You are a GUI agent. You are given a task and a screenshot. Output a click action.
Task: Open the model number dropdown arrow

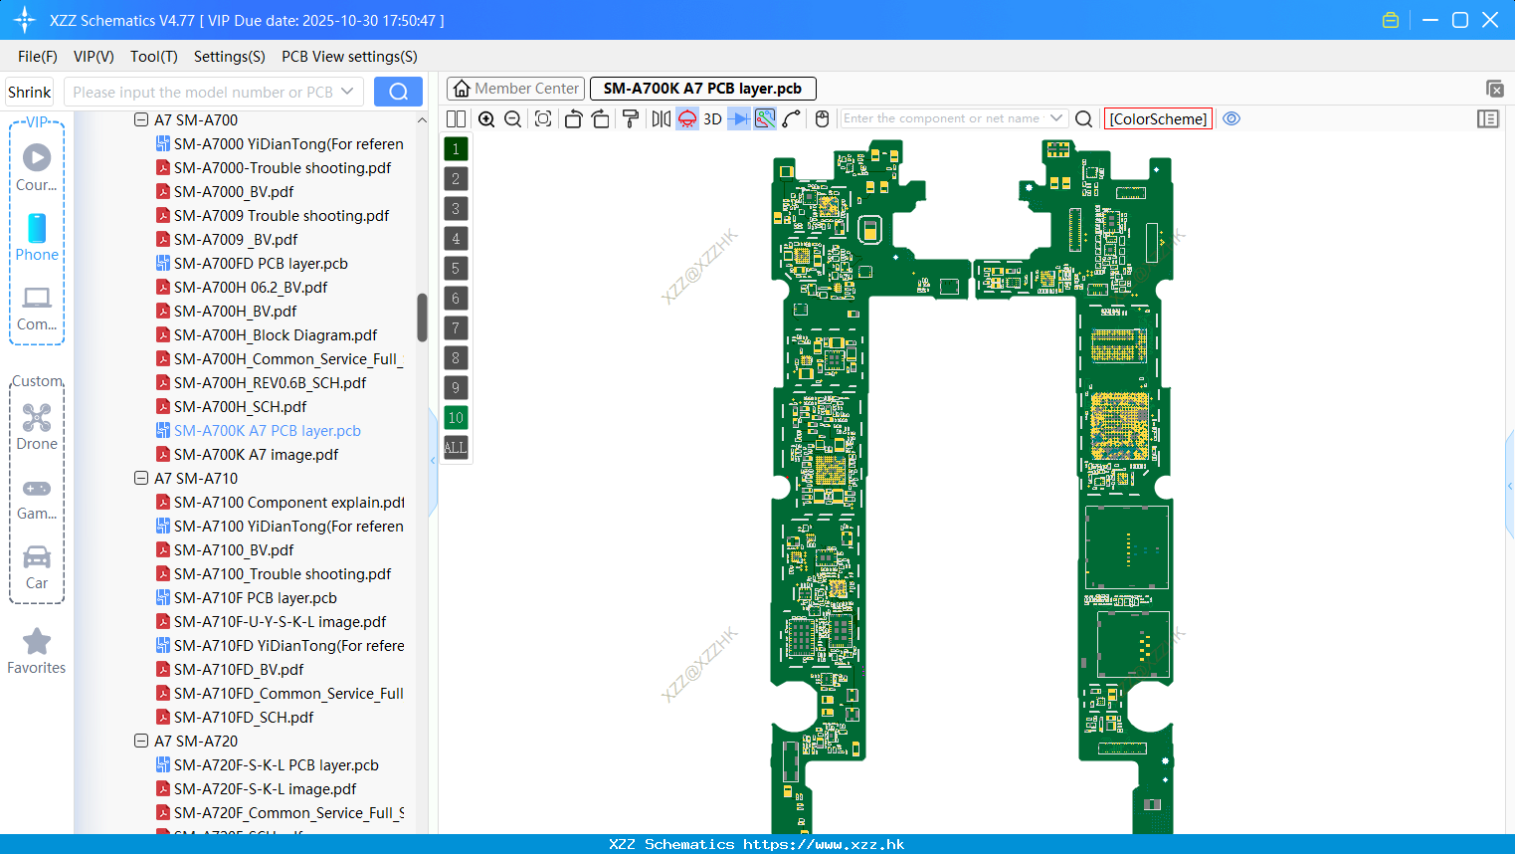[x=347, y=92]
